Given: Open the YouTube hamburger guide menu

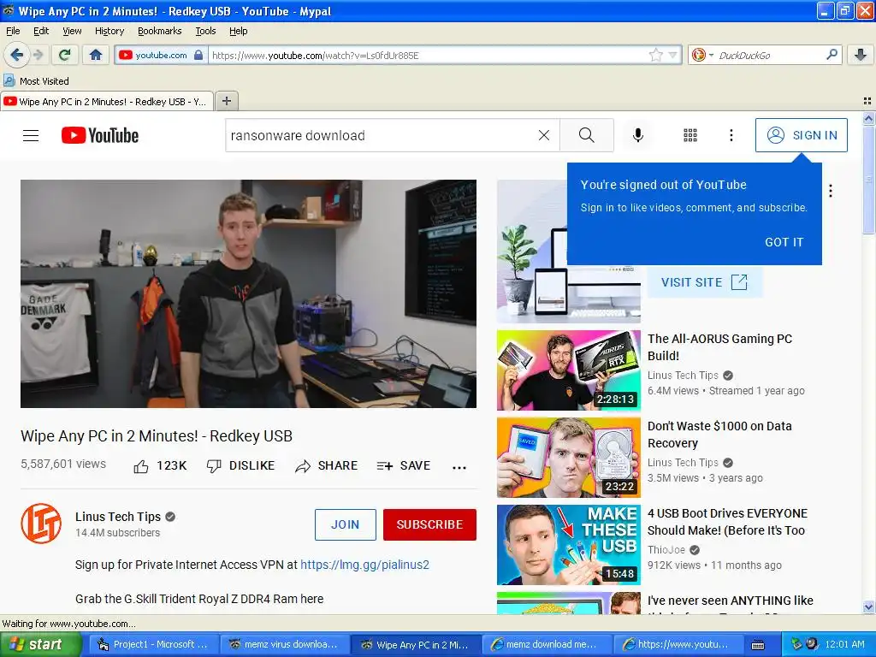Looking at the screenshot, I should pos(31,135).
